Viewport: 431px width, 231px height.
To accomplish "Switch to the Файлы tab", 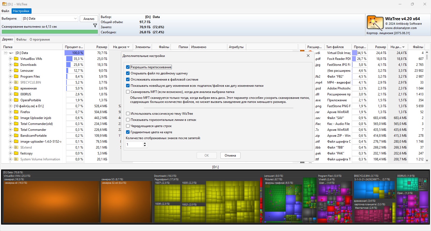I will pos(21,39).
